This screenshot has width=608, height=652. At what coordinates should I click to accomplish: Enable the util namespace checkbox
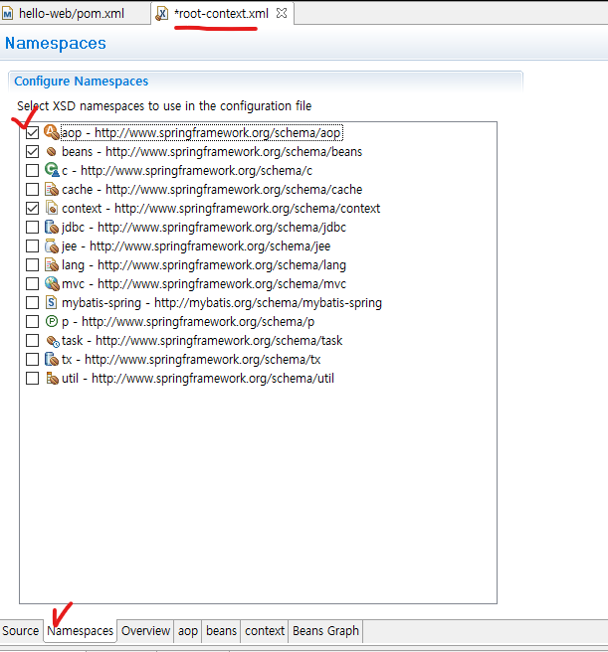[33, 379]
